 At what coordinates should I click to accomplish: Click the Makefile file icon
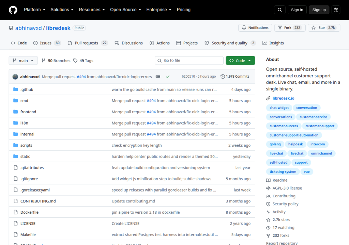[x=16, y=234]
